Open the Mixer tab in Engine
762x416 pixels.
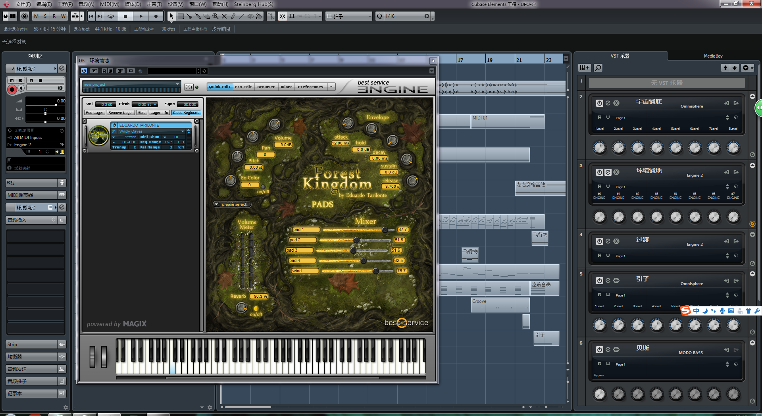tap(286, 87)
